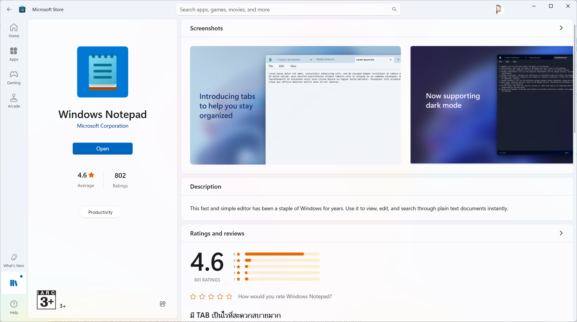
Task: Share the app using share icon
Action: point(163,304)
